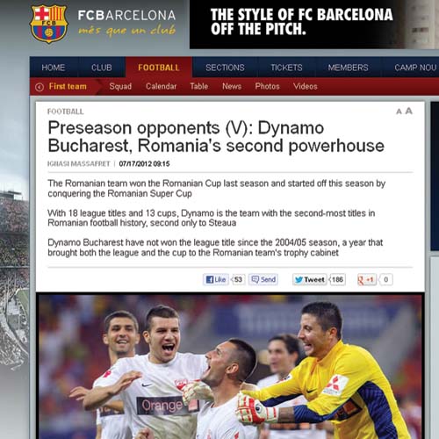Tweet this article via Twitter button

pos(310,280)
